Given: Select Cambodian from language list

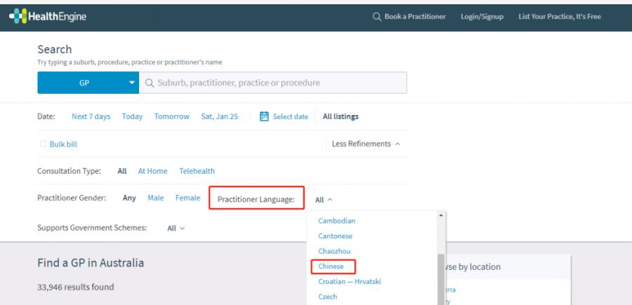Looking at the screenshot, I should (337, 221).
